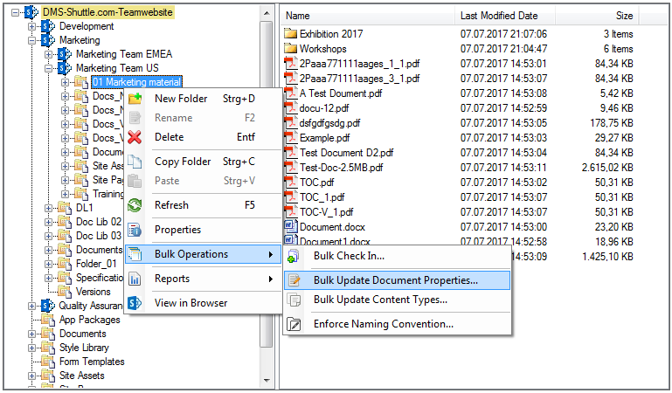
Task: Expand the Folder_01 library node
Action: coord(48,264)
